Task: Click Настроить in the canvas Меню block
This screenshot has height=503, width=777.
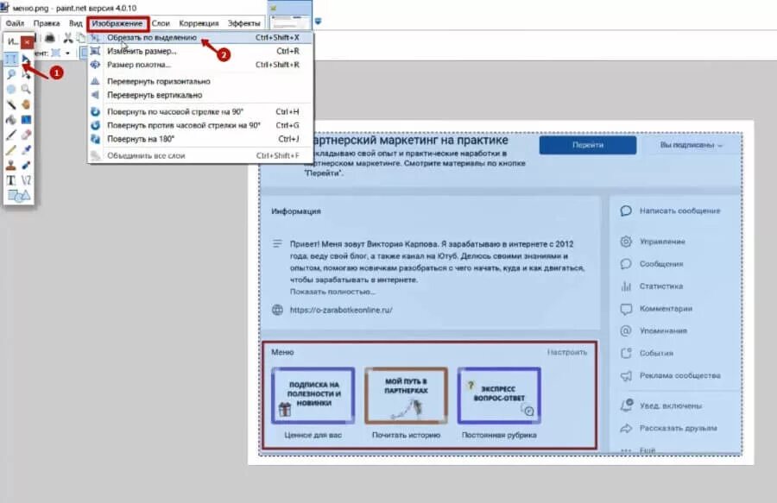Action: [x=567, y=352]
